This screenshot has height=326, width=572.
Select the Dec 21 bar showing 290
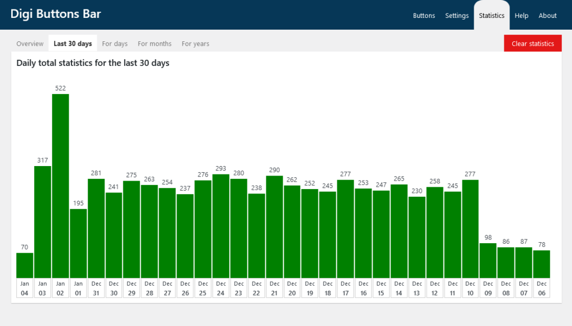pos(274,227)
